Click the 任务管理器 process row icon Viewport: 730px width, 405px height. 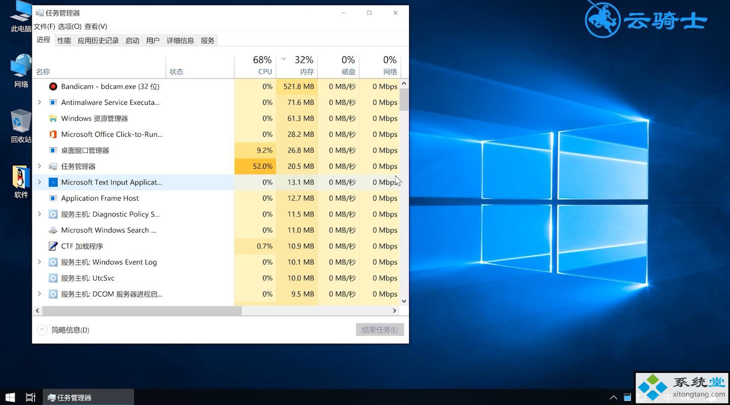click(53, 166)
